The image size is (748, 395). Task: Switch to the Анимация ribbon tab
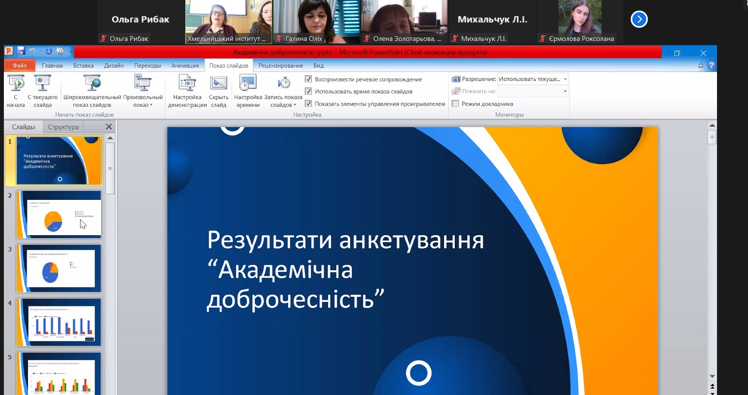pos(185,65)
